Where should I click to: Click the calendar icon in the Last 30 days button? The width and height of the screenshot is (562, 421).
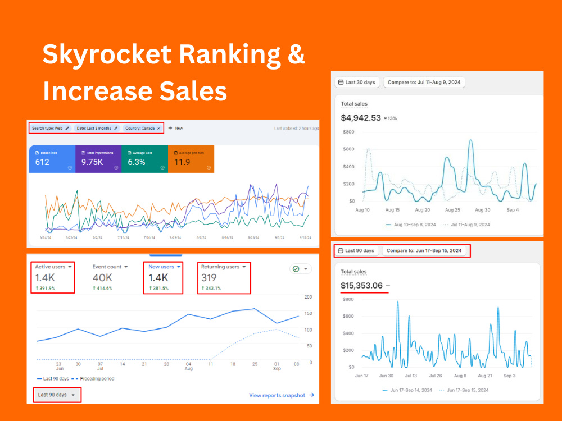tap(341, 83)
